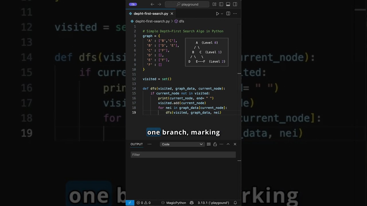The height and width of the screenshot is (206, 367).
Task: Click the for nei in graph_data line
Action: click(x=192, y=108)
